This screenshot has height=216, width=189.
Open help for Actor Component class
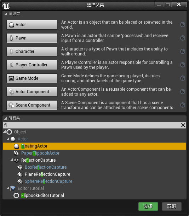(x=183, y=92)
